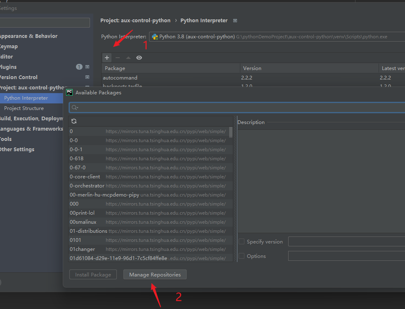Viewport: 405px width, 309px height.
Task: Click the Project: aux-control-python breadcrumb
Action: (x=135, y=20)
